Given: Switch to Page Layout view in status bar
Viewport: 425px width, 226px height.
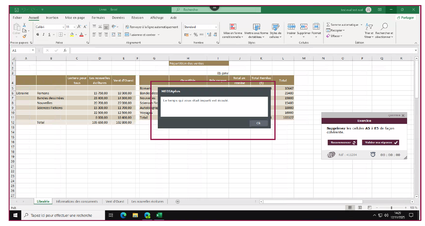Looking at the screenshot, I should point(360,207).
